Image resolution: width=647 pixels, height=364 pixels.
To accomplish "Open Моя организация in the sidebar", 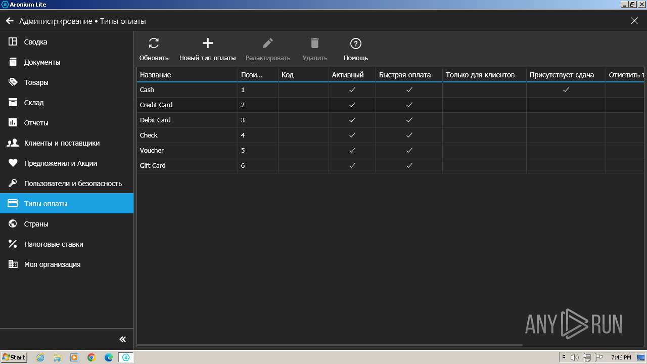I will (x=67, y=264).
